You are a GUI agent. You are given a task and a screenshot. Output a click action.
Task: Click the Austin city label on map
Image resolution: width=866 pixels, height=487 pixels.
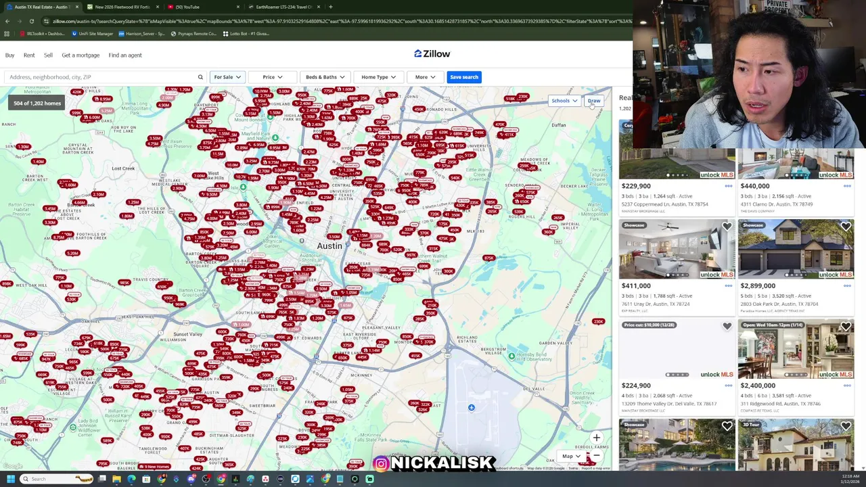[329, 246]
